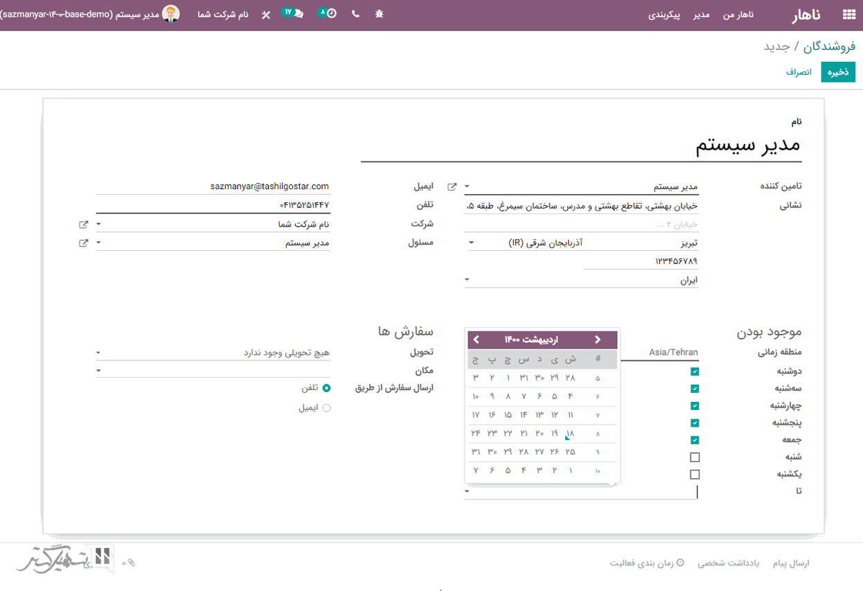Open the phone icon in the top bar
Screen dimensions: 863x591
pos(355,13)
